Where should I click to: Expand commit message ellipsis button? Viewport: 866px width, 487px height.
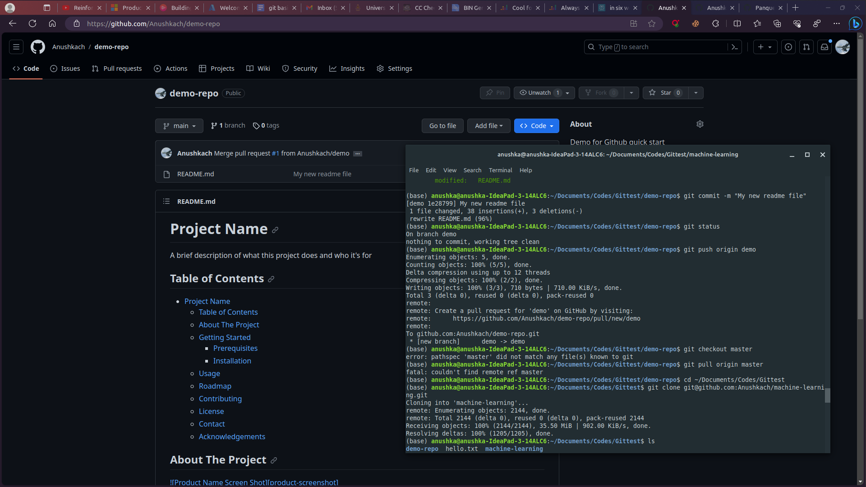[x=358, y=154]
